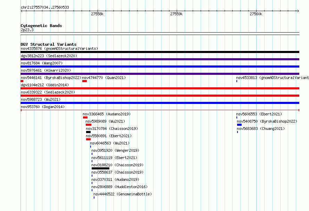Open nsv5976461 (Almarri2020) variant label

tap(46, 70)
